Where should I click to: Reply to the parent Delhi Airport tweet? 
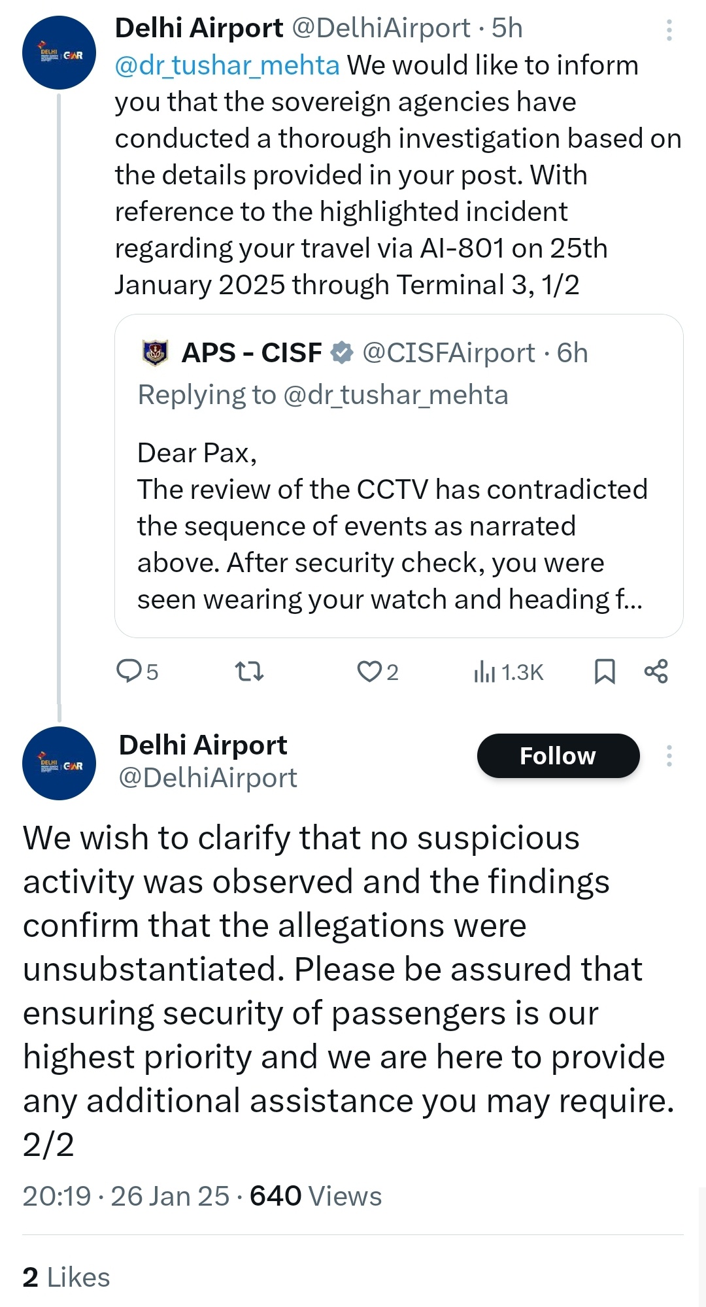129,671
